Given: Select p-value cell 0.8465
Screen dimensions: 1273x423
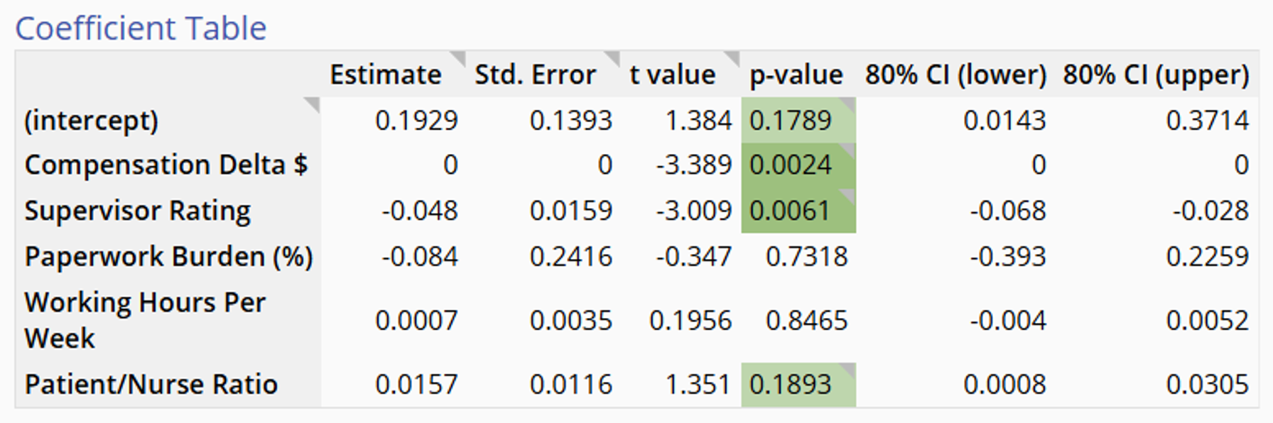Looking at the screenshot, I should pos(806,320).
